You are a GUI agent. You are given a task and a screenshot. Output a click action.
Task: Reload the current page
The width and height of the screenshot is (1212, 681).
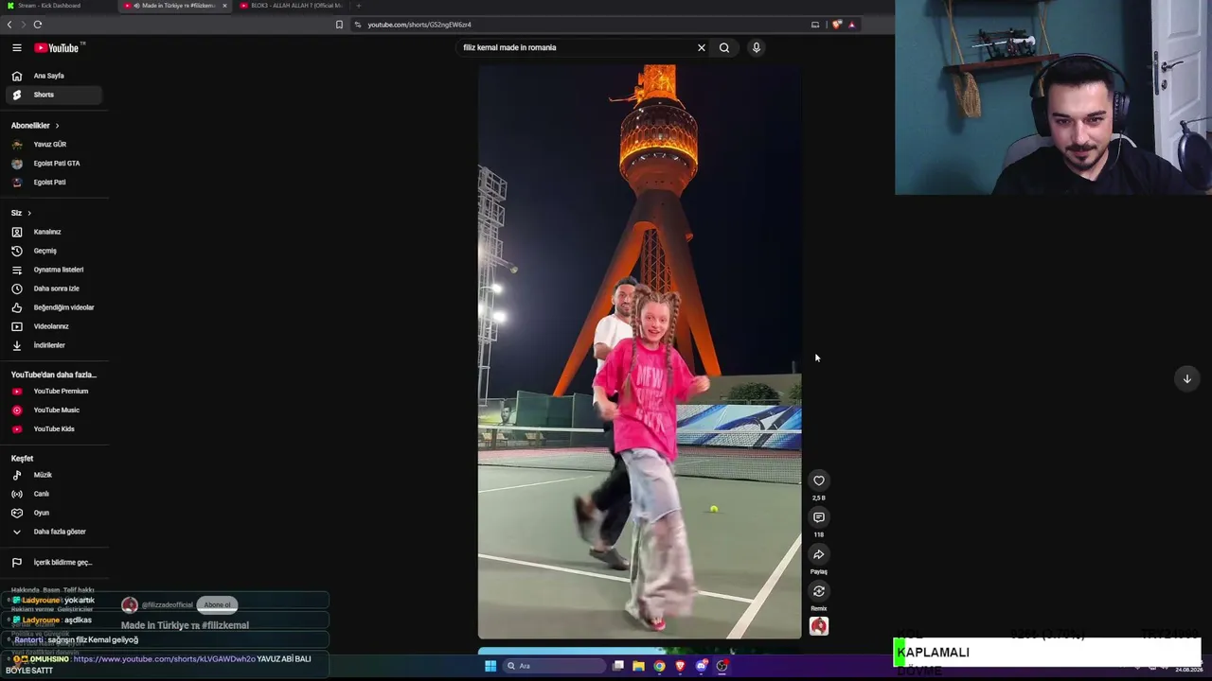(38, 25)
